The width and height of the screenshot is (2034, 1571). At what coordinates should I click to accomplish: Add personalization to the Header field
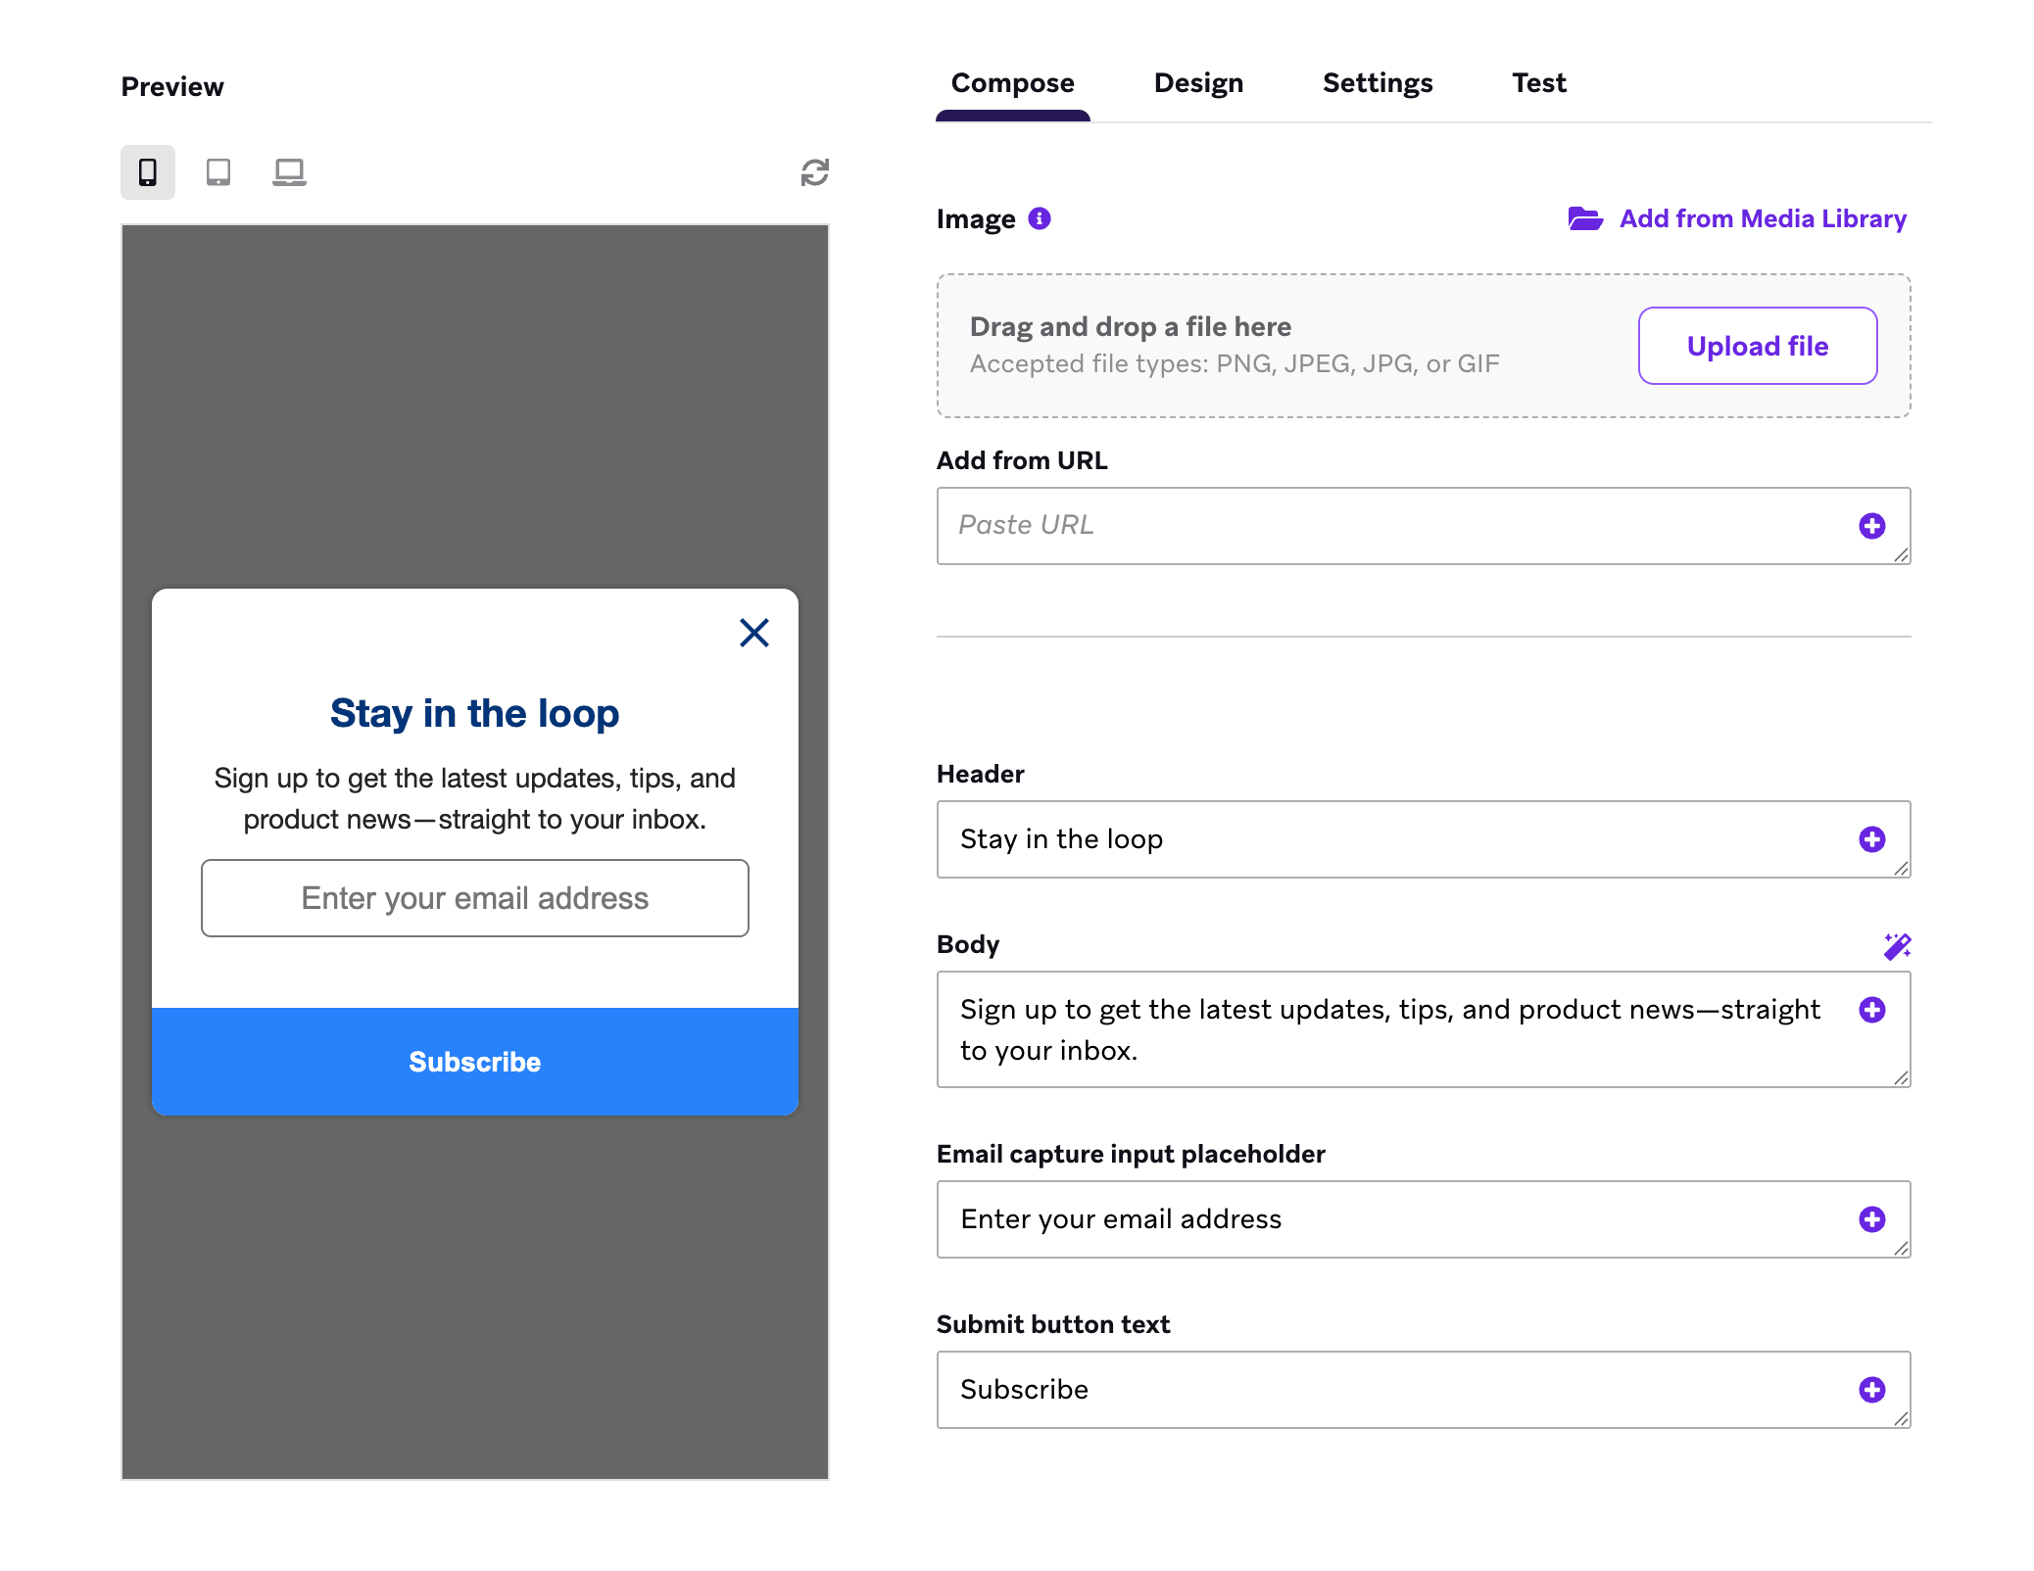click(1872, 839)
